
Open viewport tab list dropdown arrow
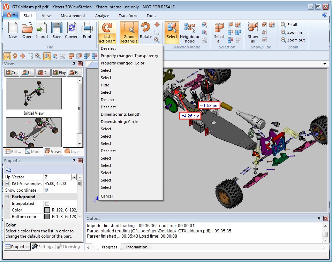[325, 64]
